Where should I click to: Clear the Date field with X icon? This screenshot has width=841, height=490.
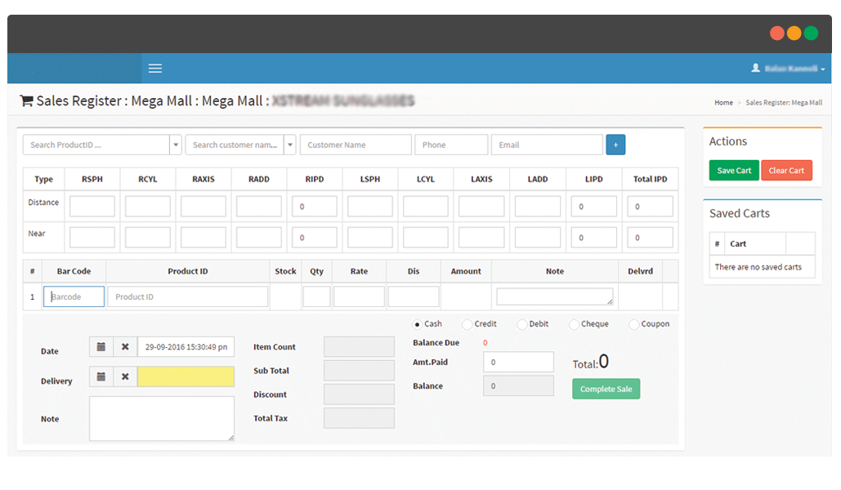(x=125, y=347)
